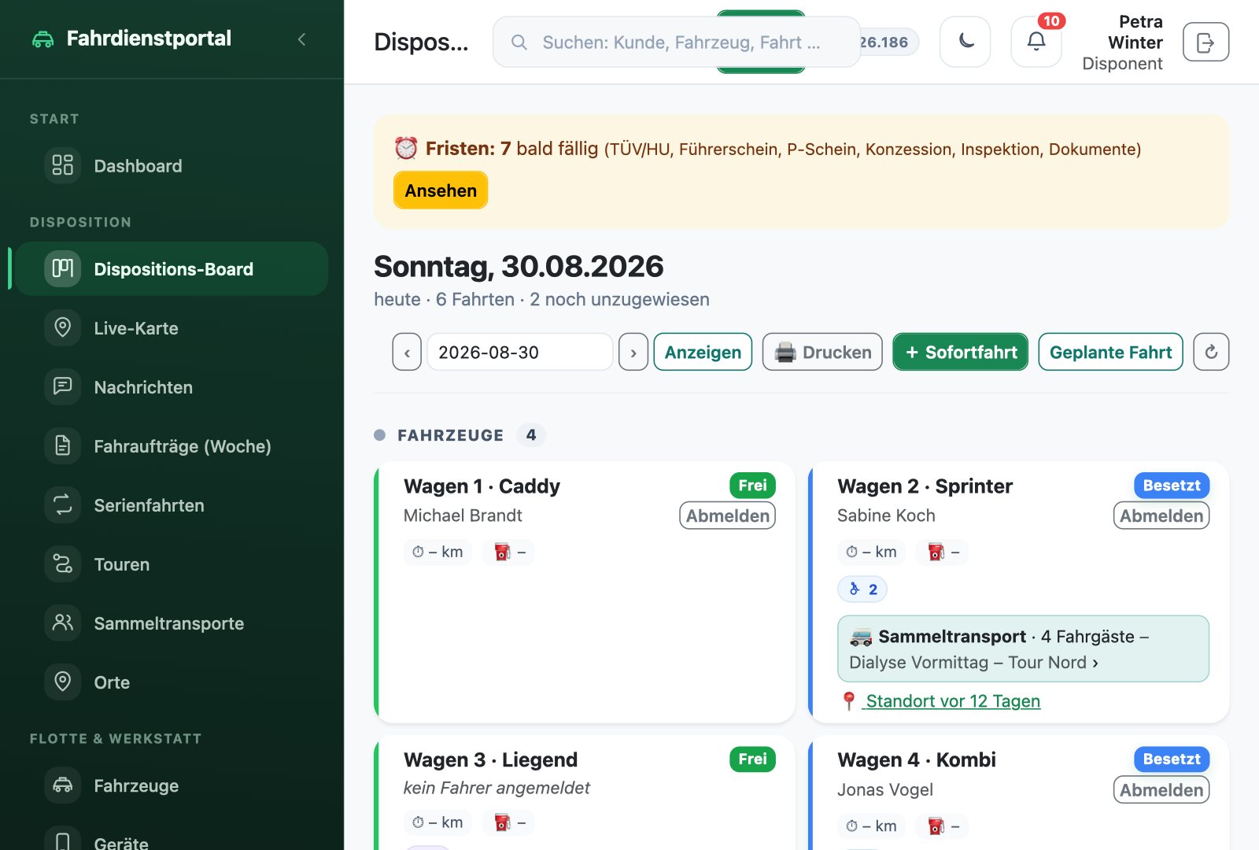This screenshot has width=1259, height=850.
Task: Go to previous day with left arrow
Action: (407, 352)
